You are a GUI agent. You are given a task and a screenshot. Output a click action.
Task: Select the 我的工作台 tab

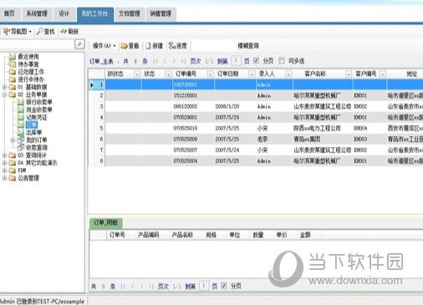tap(95, 13)
